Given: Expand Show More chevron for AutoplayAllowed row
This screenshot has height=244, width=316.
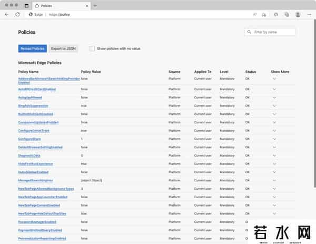Looking at the screenshot, I should tap(274, 97).
